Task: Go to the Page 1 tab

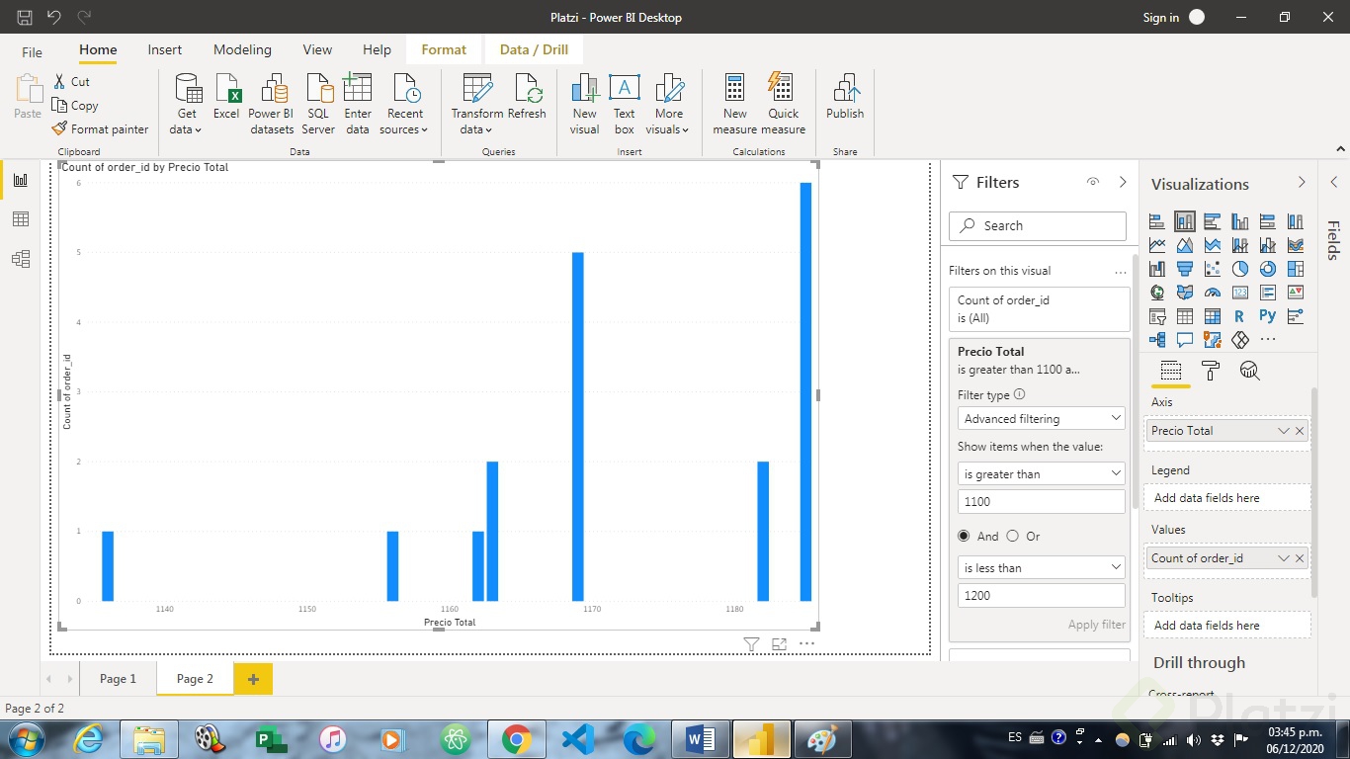Action: [118, 679]
